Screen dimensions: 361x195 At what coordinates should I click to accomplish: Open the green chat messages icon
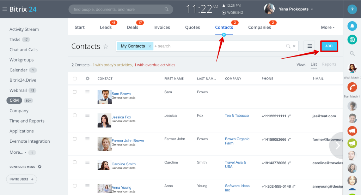coord(352,40)
